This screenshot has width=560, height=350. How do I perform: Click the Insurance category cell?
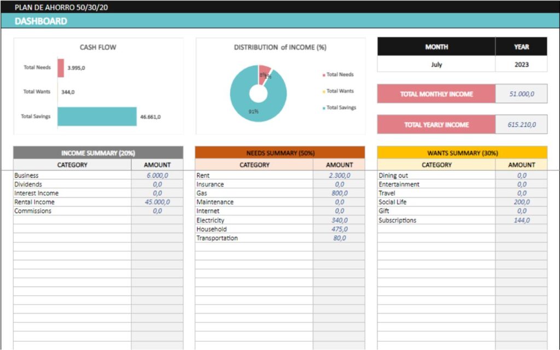(x=254, y=184)
